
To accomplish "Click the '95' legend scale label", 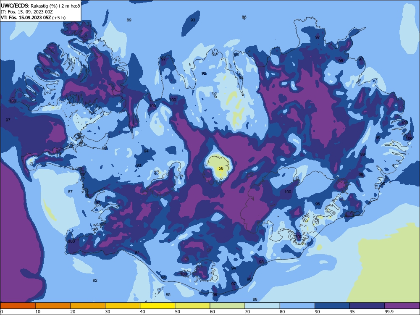I will pyautogui.click(x=352, y=312).
